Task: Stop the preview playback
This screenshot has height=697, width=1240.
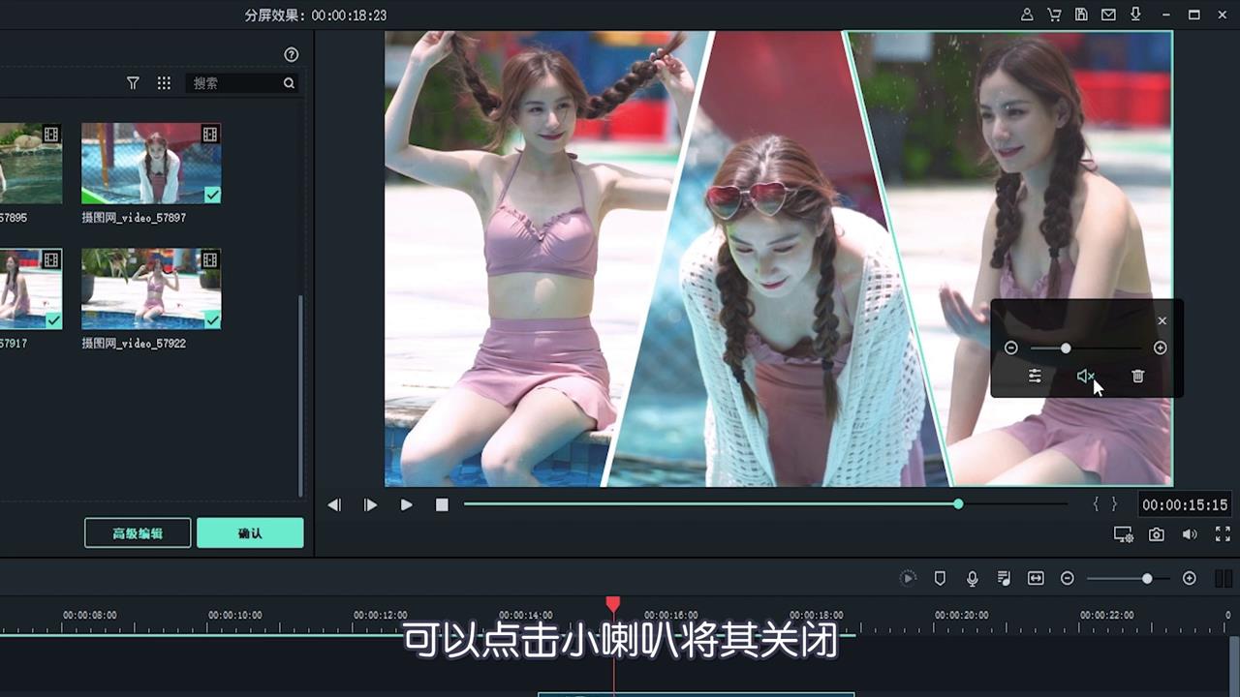Action: 442,505
